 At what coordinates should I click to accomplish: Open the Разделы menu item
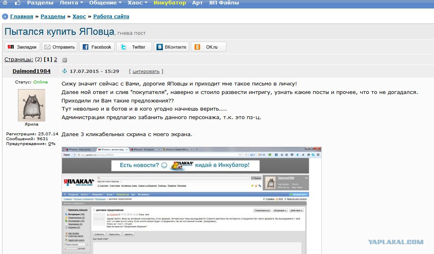click(x=40, y=3)
